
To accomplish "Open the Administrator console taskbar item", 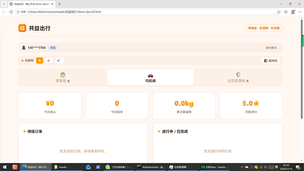I will pyautogui.click(x=151, y=167).
